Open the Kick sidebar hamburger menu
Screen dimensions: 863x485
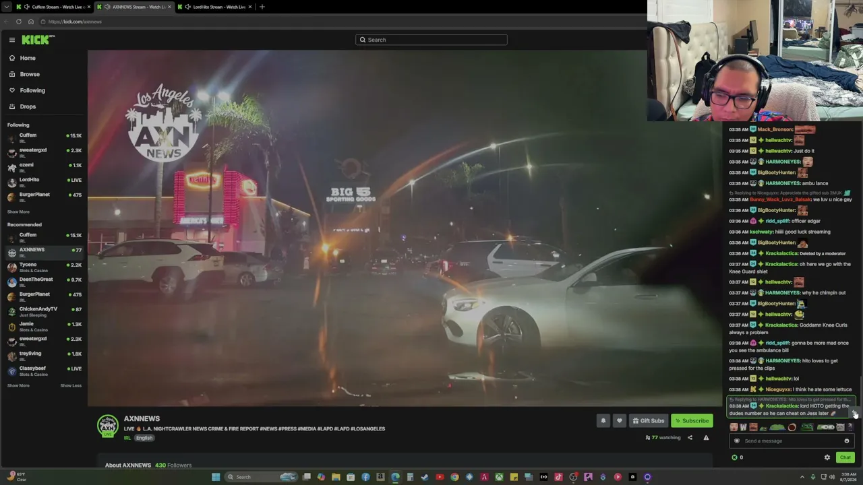click(x=11, y=40)
